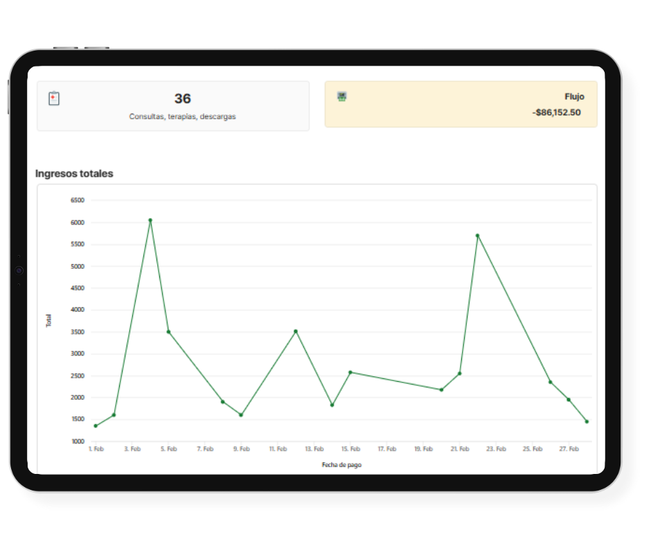Screen dimensions: 651x546
Task: Click the 6500 y-axis tick label
Action: pos(77,200)
